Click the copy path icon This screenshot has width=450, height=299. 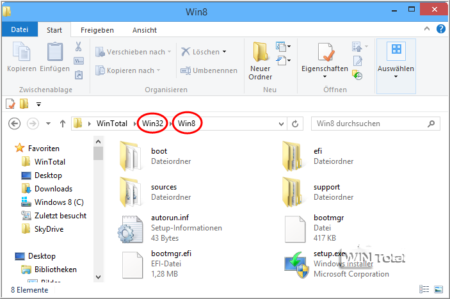click(79, 61)
